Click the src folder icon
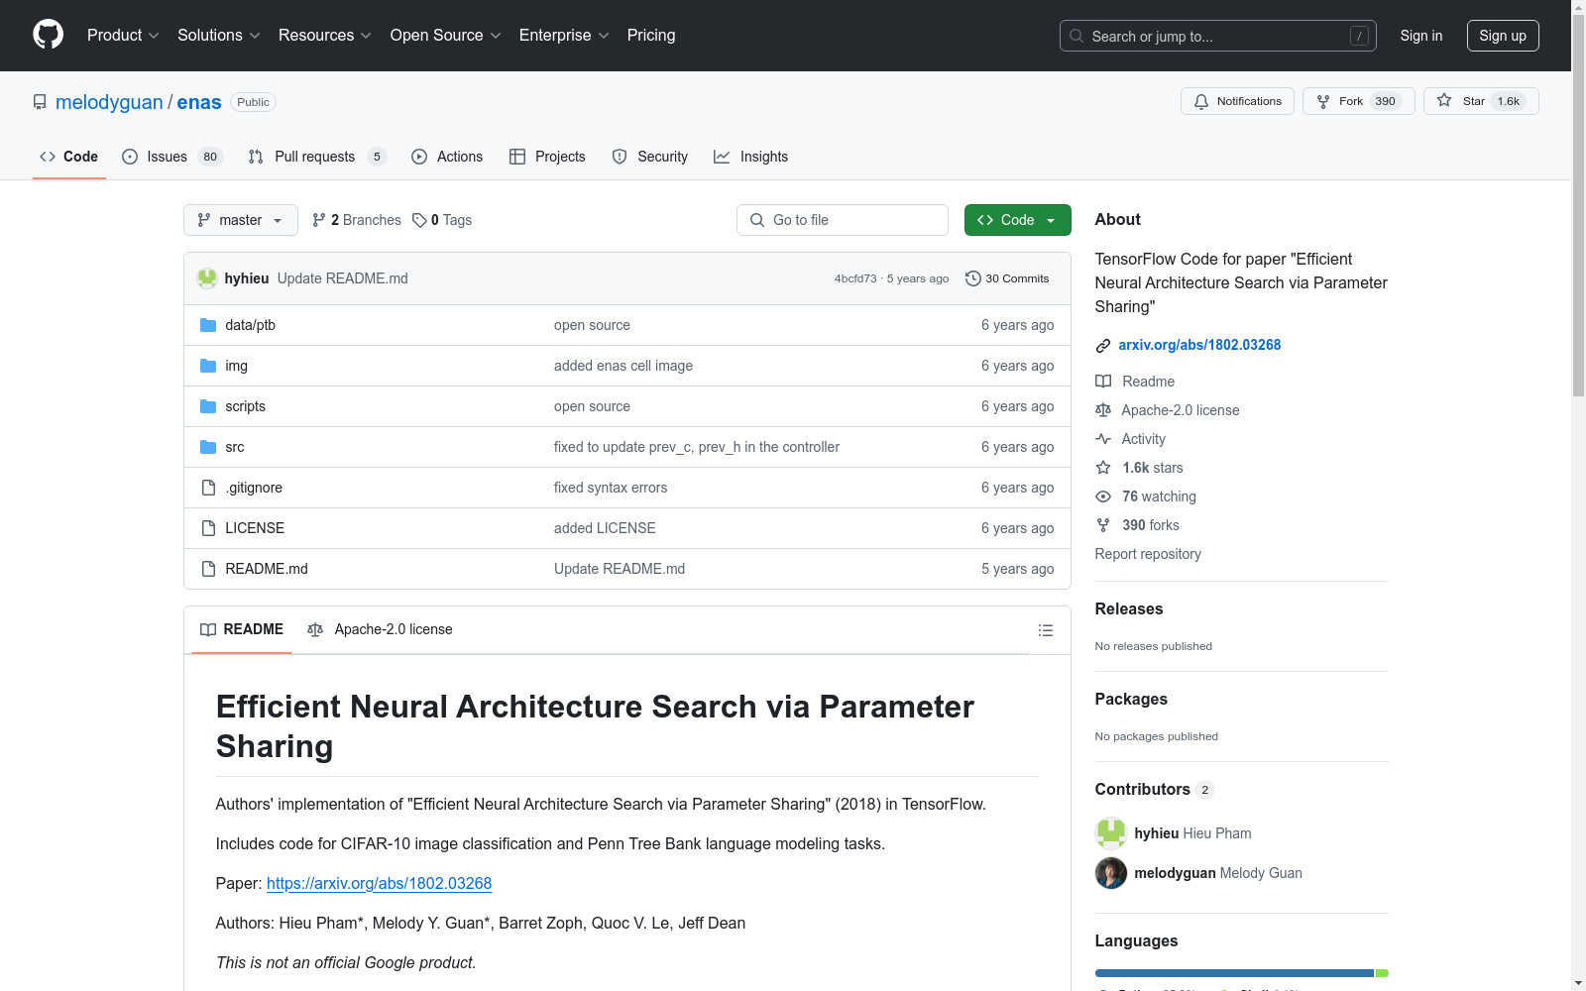This screenshot has width=1586, height=991. click(x=208, y=447)
